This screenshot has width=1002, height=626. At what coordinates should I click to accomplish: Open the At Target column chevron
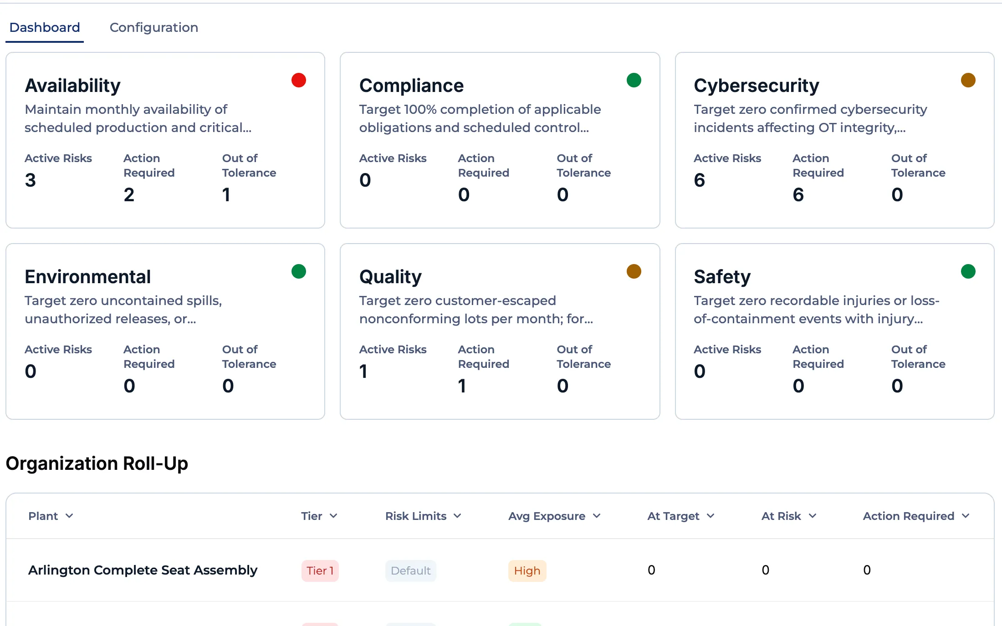coord(711,516)
